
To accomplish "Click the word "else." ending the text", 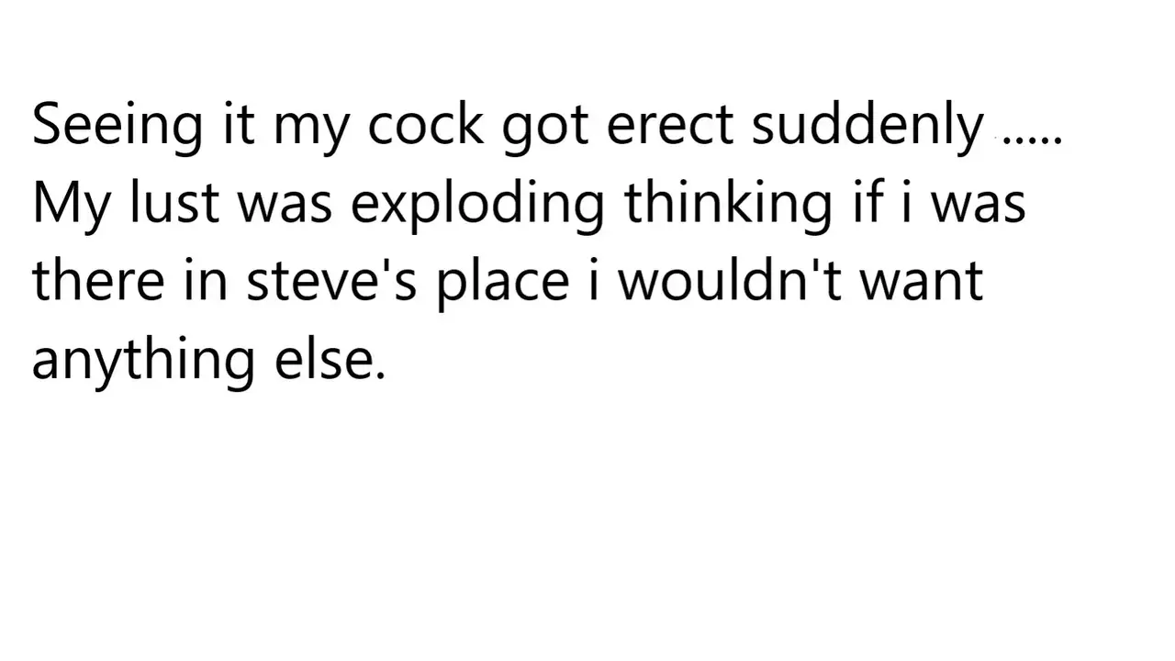I will (330, 357).
